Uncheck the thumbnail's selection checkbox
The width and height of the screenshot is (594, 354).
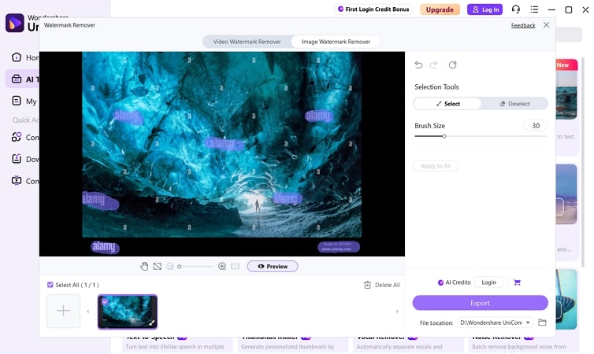(x=105, y=301)
